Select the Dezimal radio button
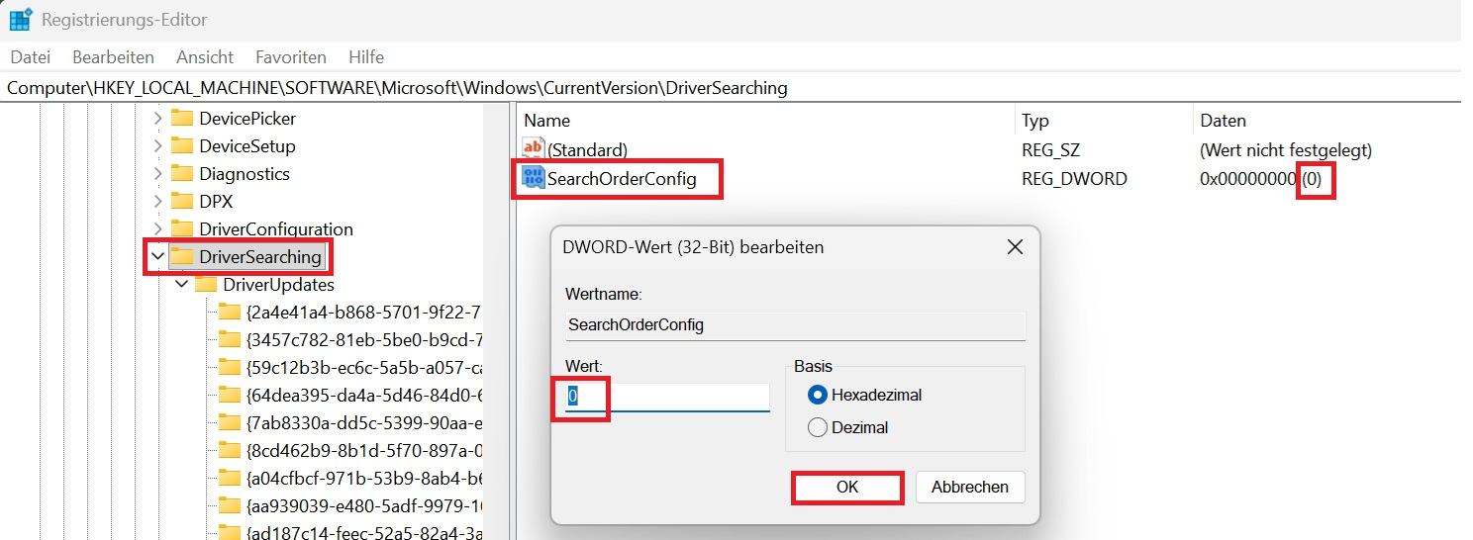This screenshot has height=540, width=1473. (818, 427)
